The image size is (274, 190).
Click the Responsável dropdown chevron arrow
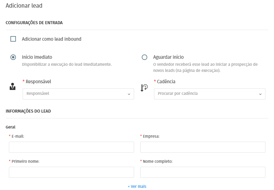coord(129,94)
